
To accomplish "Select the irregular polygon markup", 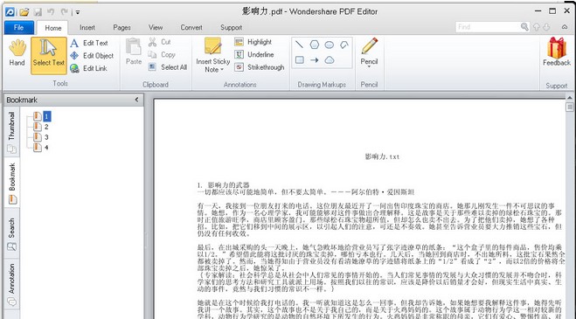I will pos(344,45).
